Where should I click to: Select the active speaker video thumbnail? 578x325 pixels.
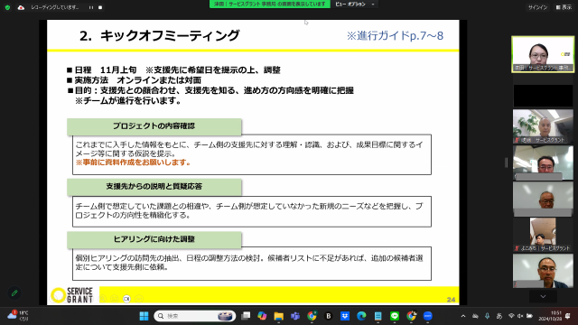543,54
